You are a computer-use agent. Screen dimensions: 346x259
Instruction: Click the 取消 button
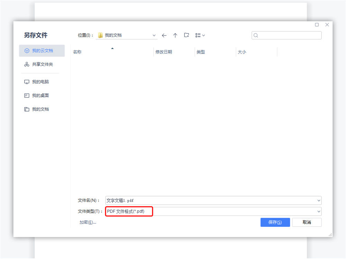pos(307,222)
